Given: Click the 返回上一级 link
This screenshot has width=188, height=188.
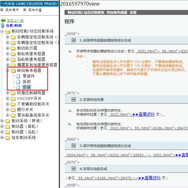Looking at the screenshot, I should click(15, 20).
